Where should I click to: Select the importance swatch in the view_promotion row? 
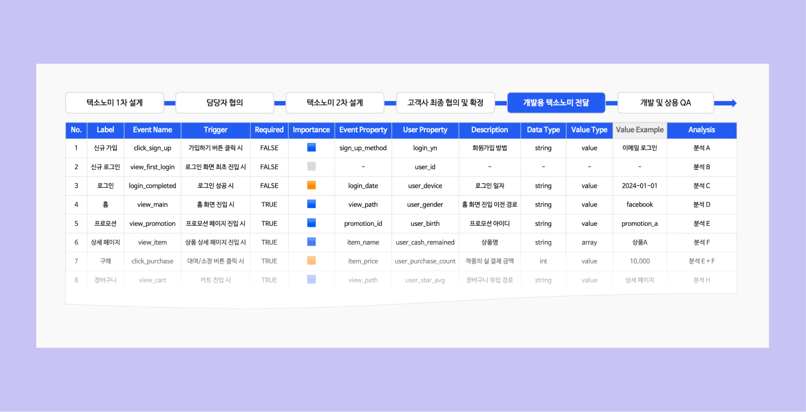click(311, 223)
